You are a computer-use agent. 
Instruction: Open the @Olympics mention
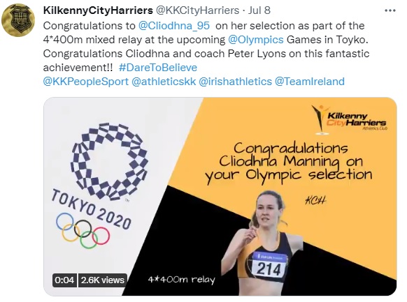[x=256, y=40]
